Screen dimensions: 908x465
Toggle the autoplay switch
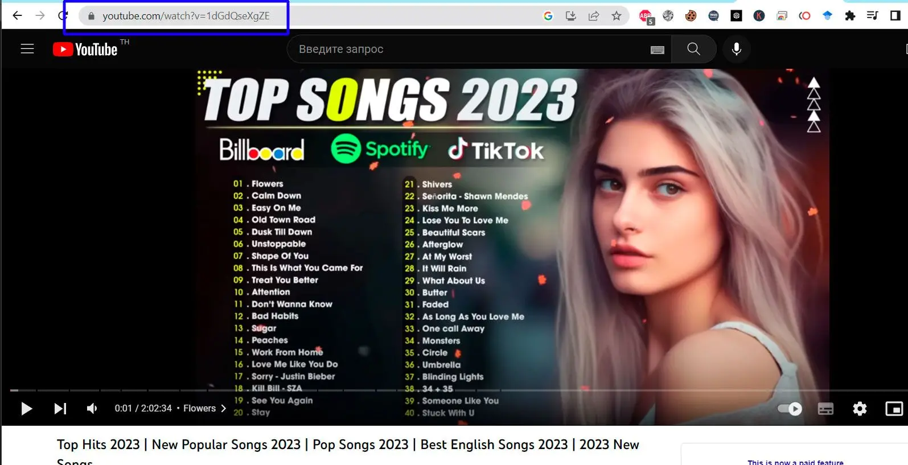[790, 409]
